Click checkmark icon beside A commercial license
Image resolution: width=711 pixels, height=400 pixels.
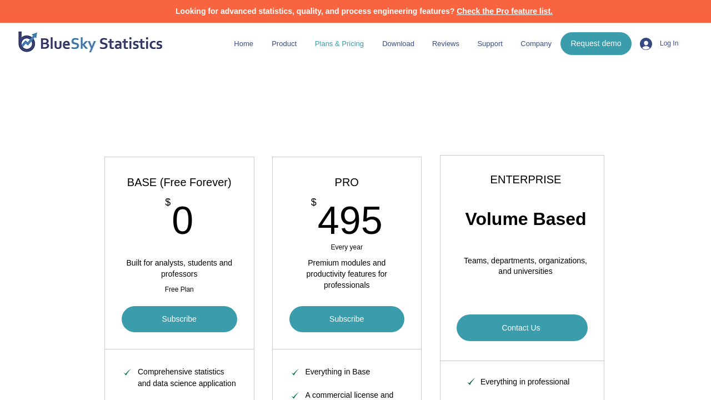click(295, 396)
